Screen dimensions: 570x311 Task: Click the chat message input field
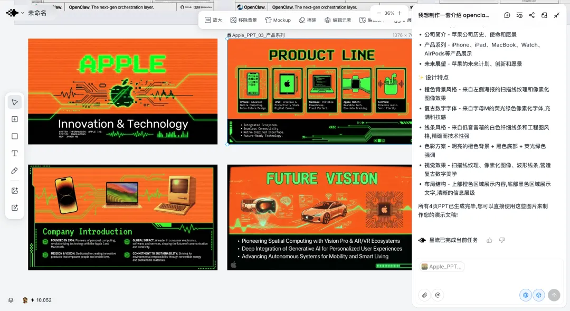[489, 280]
